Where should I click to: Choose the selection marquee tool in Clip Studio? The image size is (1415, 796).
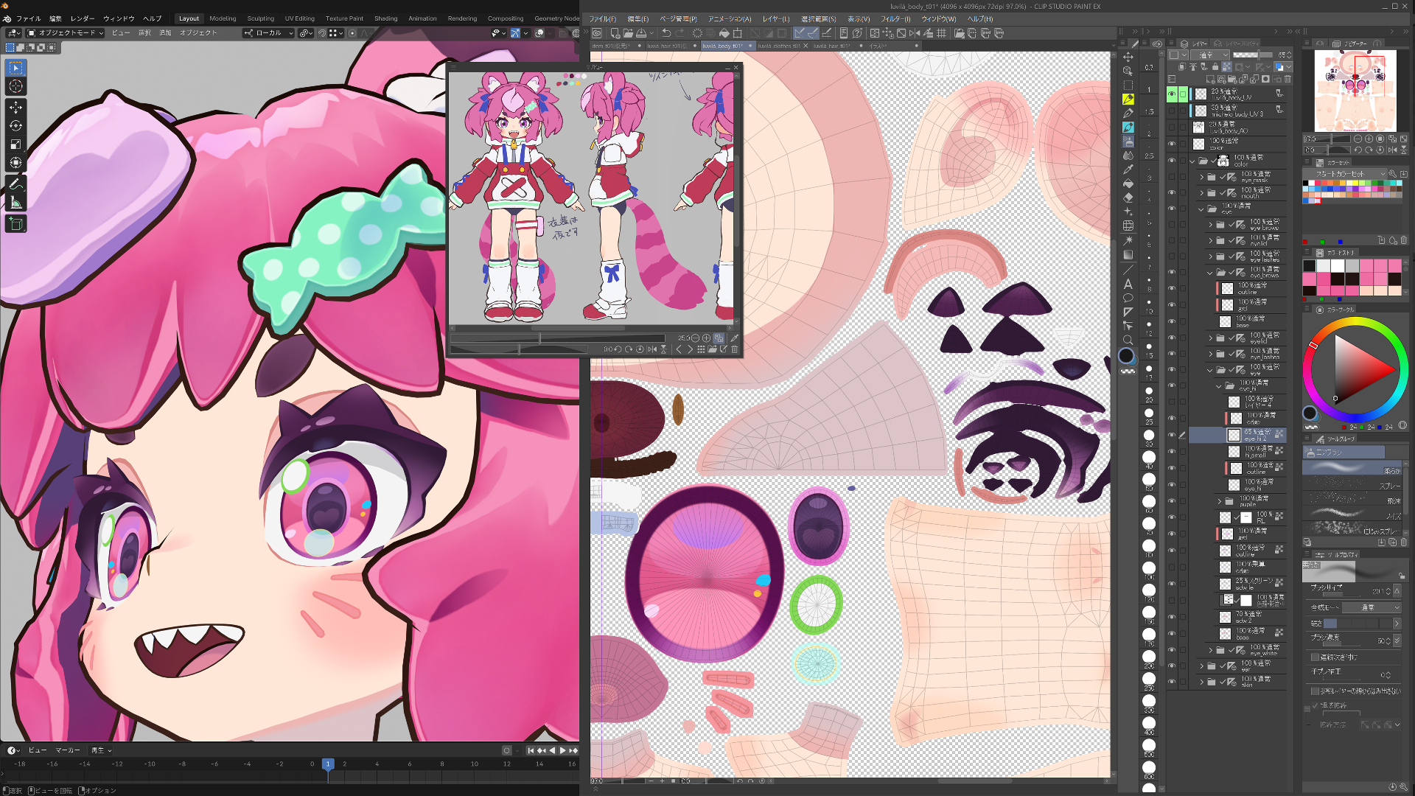1128,85
